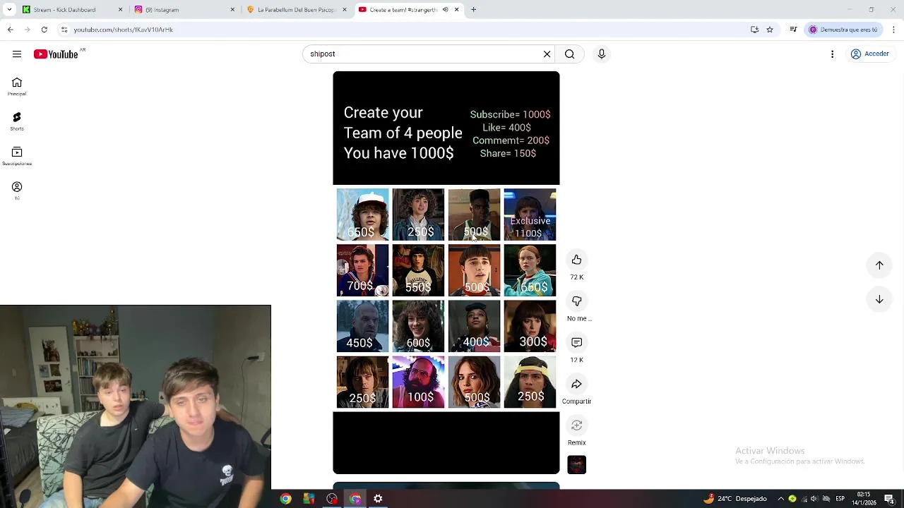Open the sound source thumbnail below Remix

coord(576,465)
